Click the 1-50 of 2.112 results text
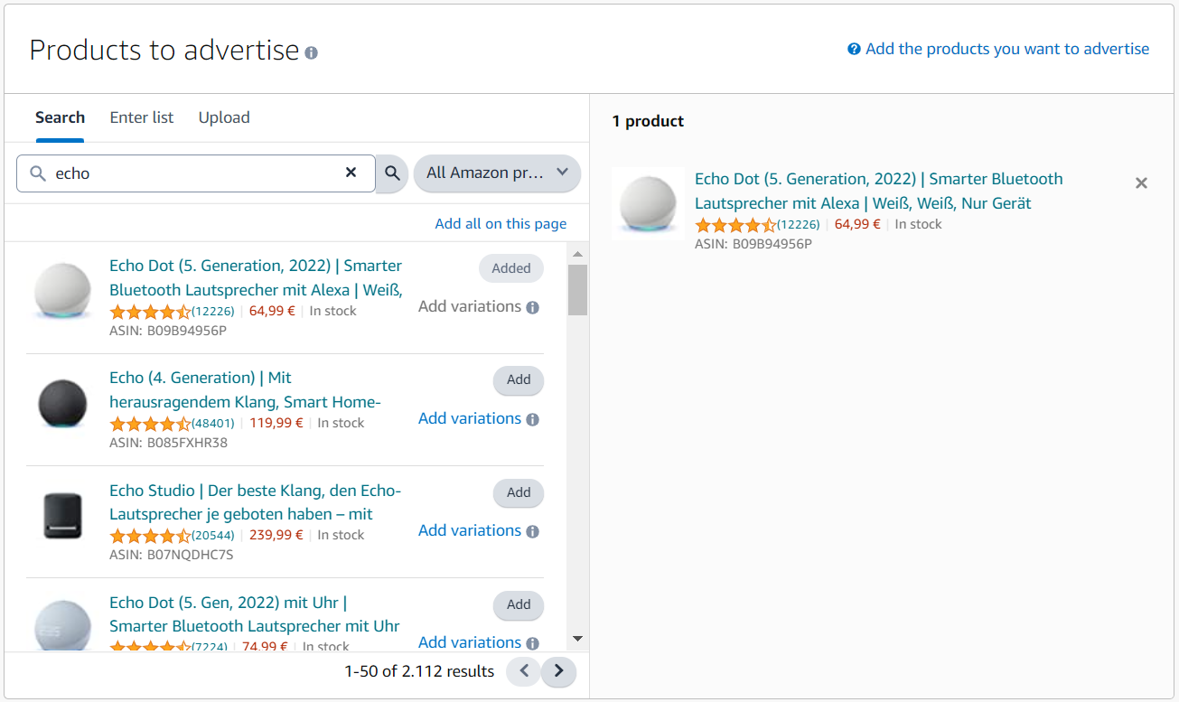The image size is (1179, 702). pyautogui.click(x=419, y=671)
